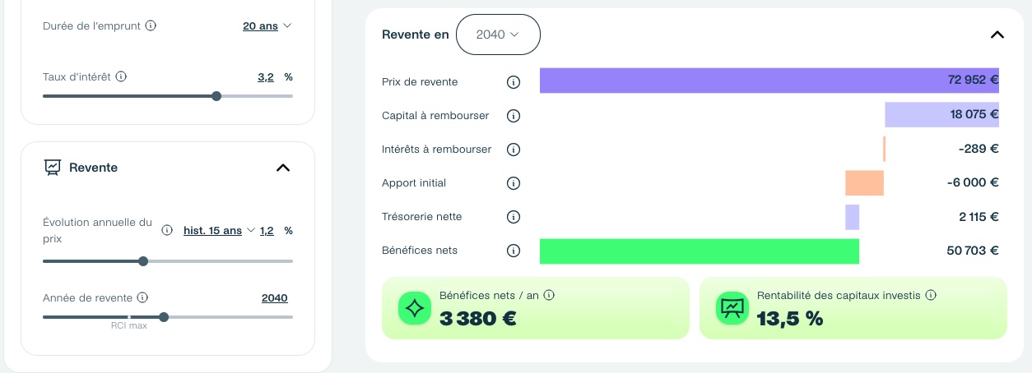
Task: Click info icon next to Durée de l'emprunt
Action: pyautogui.click(x=151, y=25)
